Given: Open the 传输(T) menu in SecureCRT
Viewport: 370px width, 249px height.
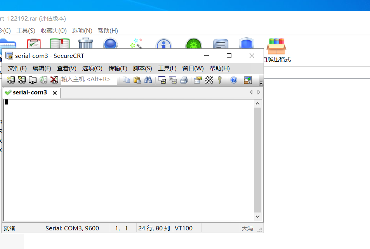Looking at the screenshot, I should click(x=118, y=68).
